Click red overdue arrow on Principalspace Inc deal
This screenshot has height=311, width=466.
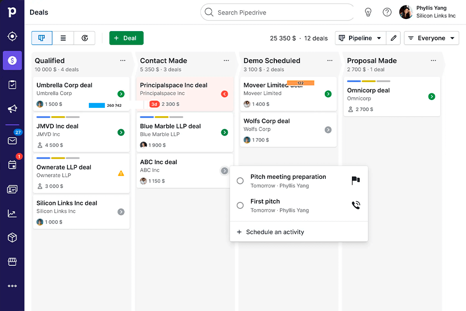tap(225, 94)
